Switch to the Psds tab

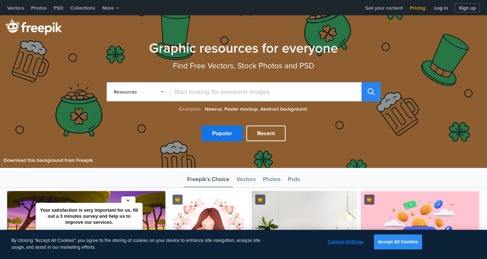tap(294, 179)
